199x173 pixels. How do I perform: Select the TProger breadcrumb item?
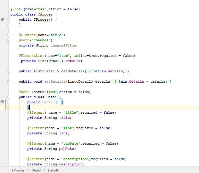tap(18, 170)
